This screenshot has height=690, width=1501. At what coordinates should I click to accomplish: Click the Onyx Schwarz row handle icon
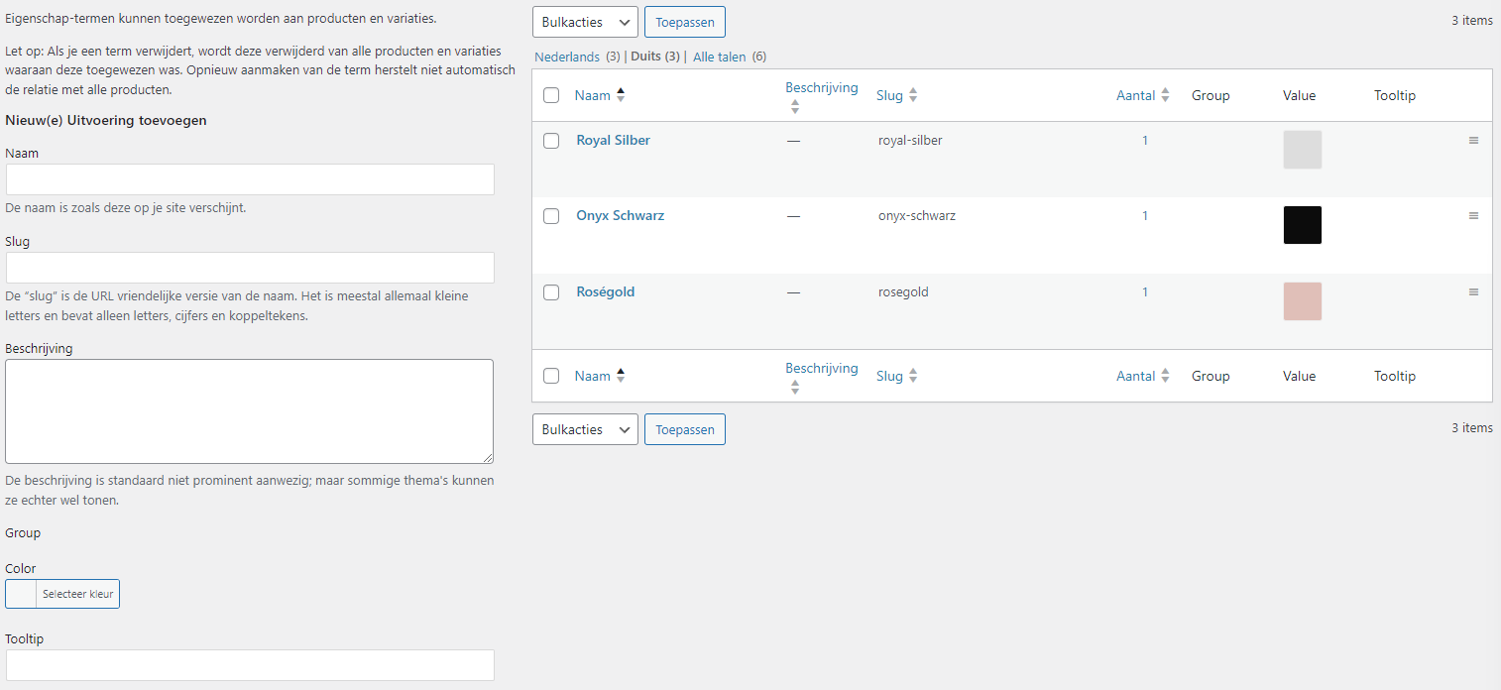pyautogui.click(x=1473, y=216)
